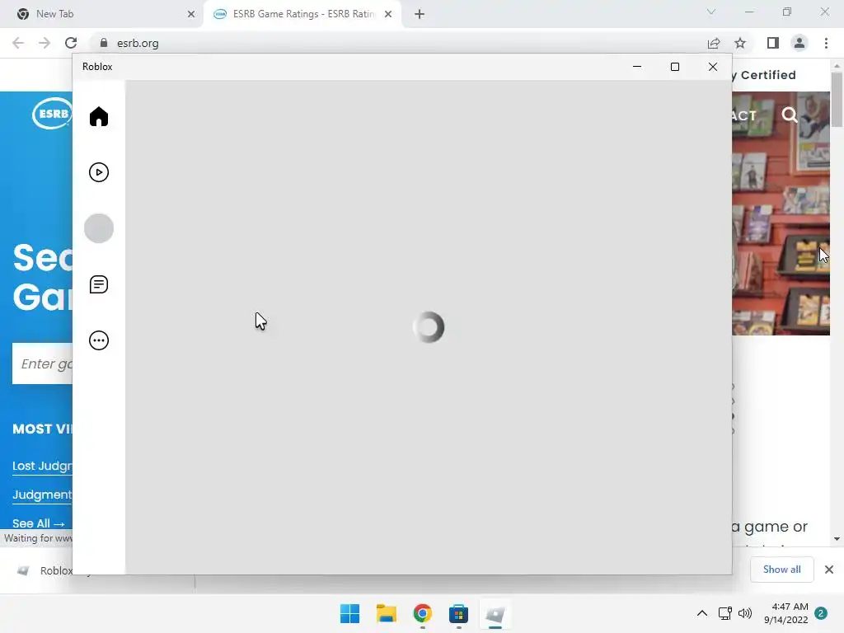This screenshot has height=633, width=844.
Task: Open the notification count badge
Action: click(821, 613)
